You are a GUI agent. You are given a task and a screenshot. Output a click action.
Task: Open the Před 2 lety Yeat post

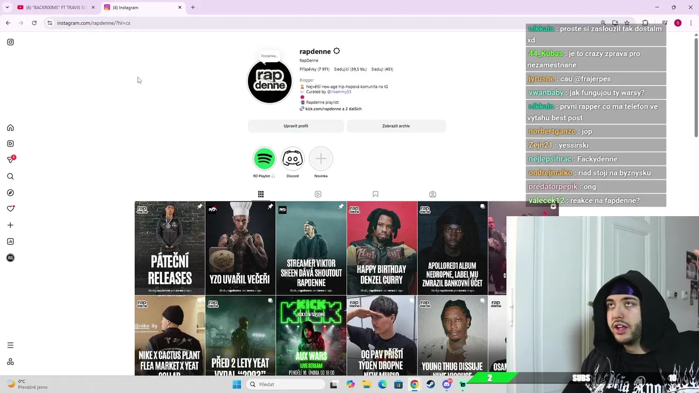pos(240,336)
